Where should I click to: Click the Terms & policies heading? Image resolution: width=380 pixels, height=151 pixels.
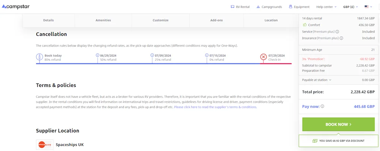56,85
